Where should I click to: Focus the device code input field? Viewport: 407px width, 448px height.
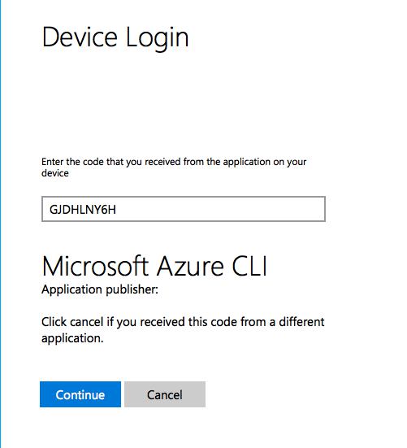(x=184, y=209)
